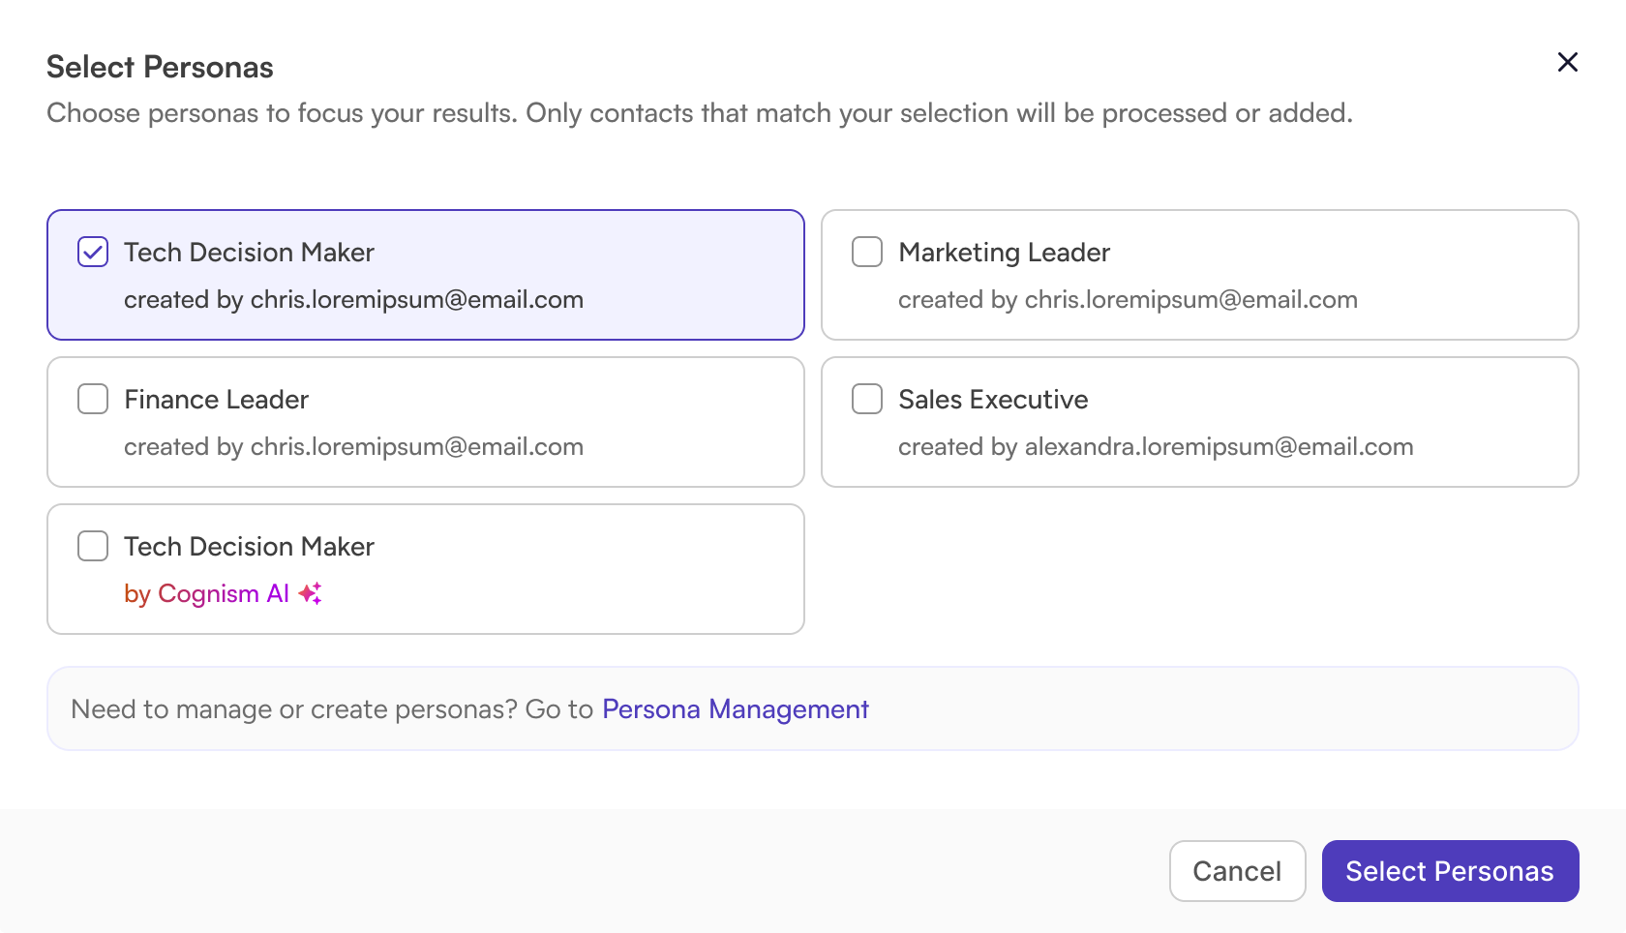The width and height of the screenshot is (1626, 933).
Task: Click the "Choose personas to focus" description
Action: coord(699,113)
